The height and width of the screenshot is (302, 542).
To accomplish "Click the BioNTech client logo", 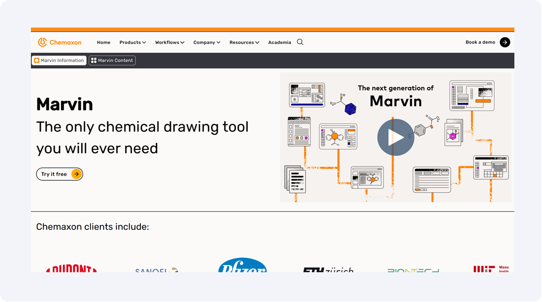I will [x=413, y=270].
